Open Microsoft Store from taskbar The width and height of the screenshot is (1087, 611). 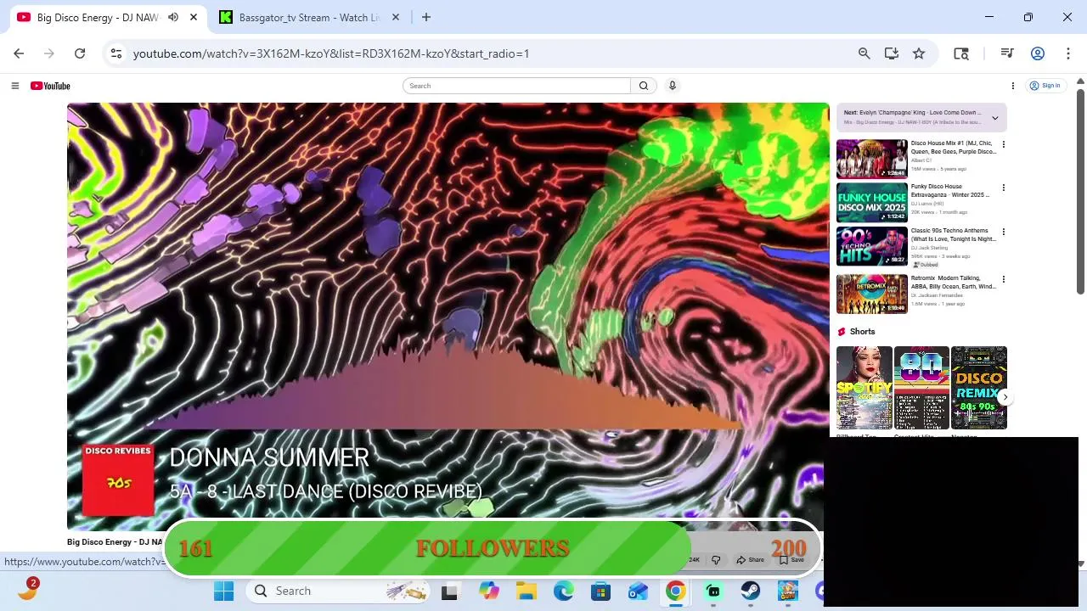tap(600, 591)
